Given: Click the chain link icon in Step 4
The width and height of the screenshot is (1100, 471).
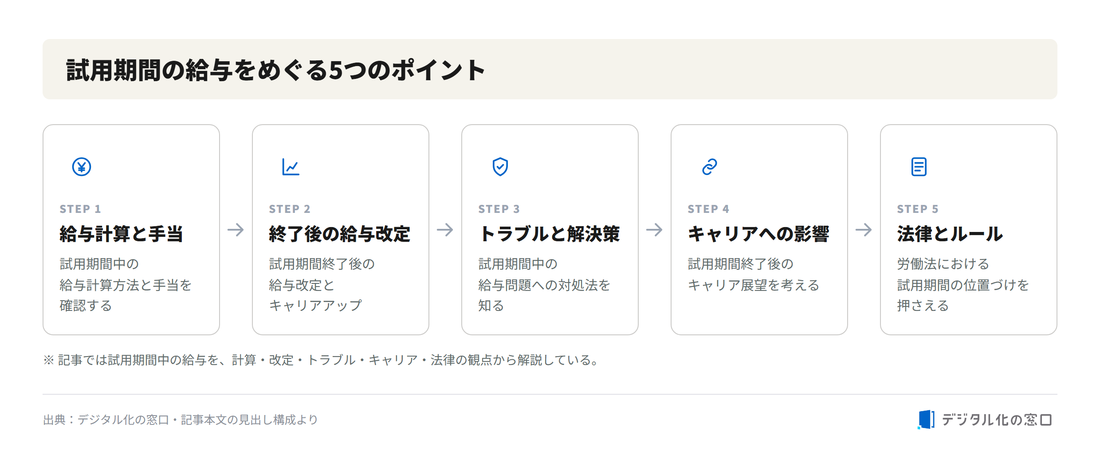Looking at the screenshot, I should tap(710, 167).
